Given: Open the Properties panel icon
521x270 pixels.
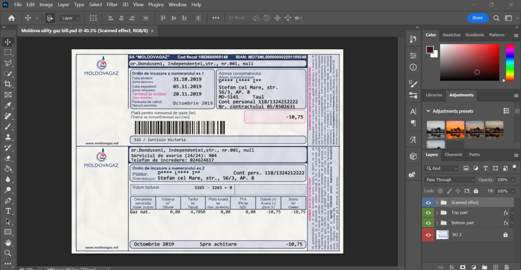Looking at the screenshot, I should [x=413, y=55].
